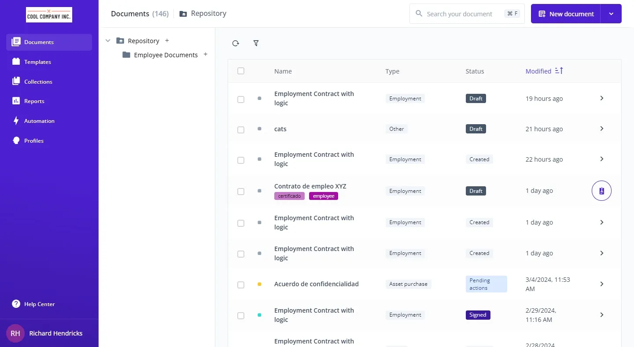Collapse the Repository tree node
Screen dimensions: 634x347
click(x=108, y=41)
